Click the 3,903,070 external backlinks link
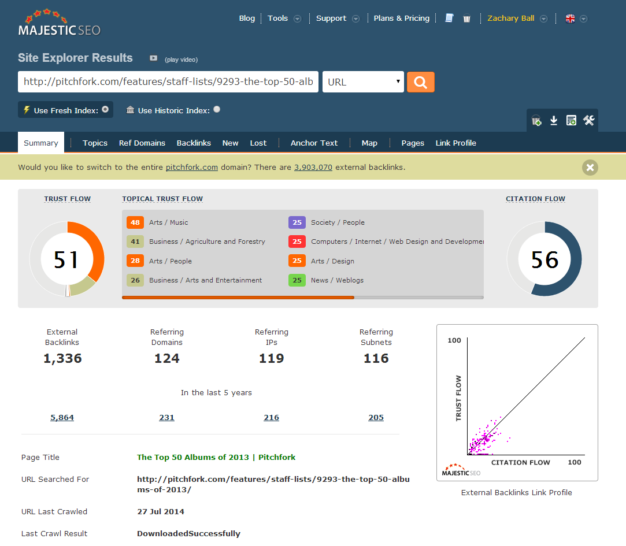 tap(313, 167)
